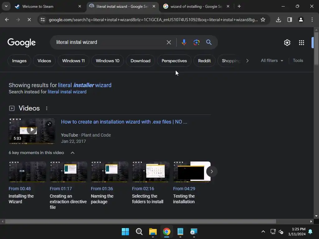
Task: Toggle Chrome side panel
Action: pos(290,20)
